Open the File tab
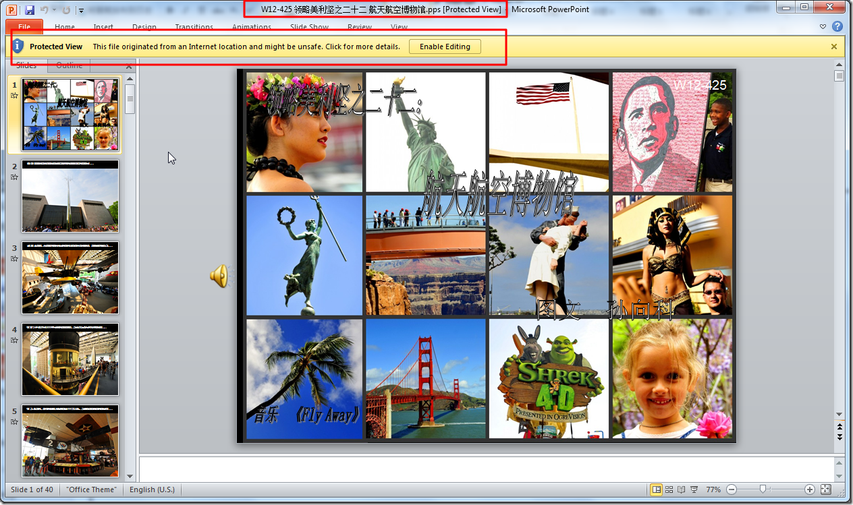This screenshot has height=505, width=853. click(24, 27)
